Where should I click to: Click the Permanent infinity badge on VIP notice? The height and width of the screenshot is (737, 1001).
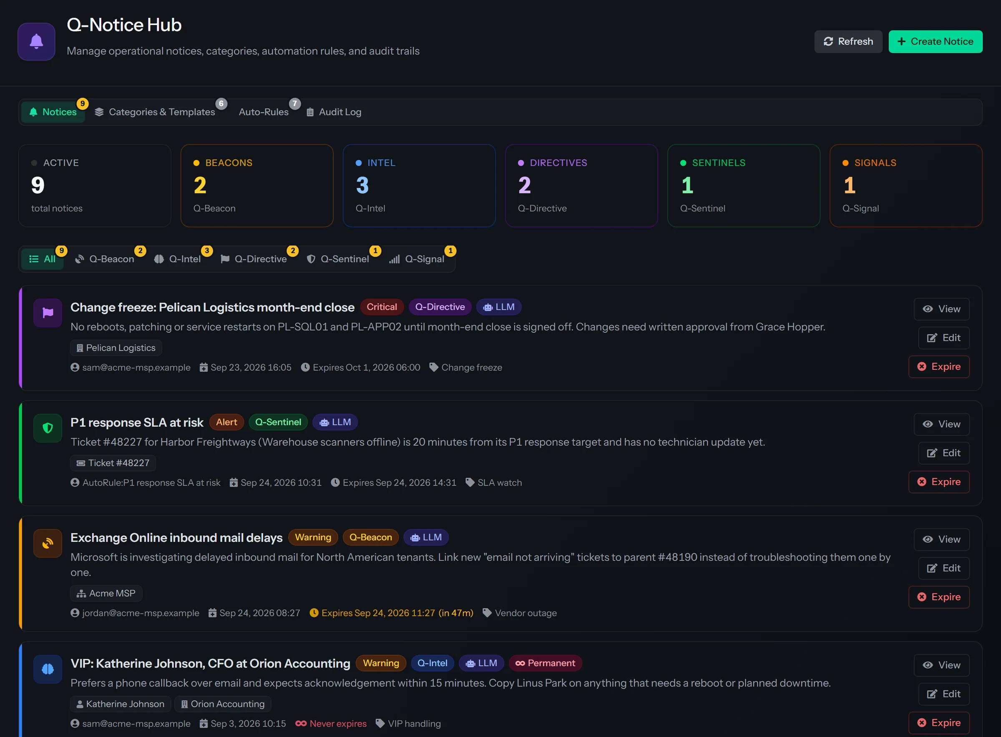click(x=545, y=663)
